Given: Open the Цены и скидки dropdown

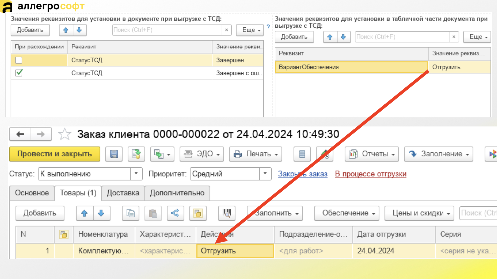Looking at the screenshot, I should 419,213.
